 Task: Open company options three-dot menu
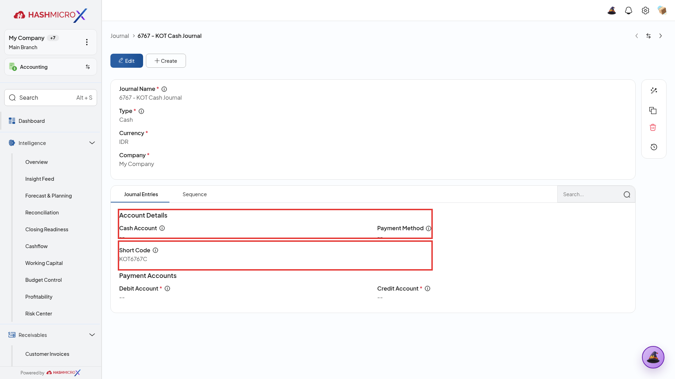(87, 42)
